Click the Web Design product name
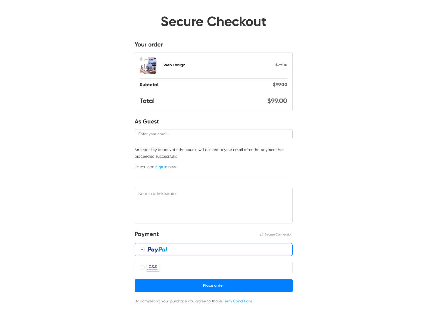This screenshot has height=319, width=427. point(174,65)
